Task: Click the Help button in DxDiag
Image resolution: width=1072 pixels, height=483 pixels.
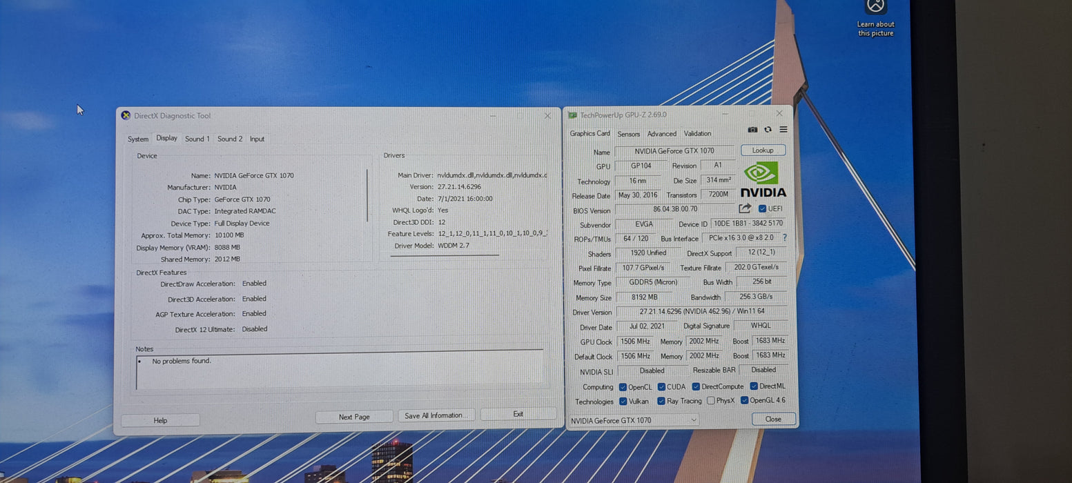Action: [160, 420]
